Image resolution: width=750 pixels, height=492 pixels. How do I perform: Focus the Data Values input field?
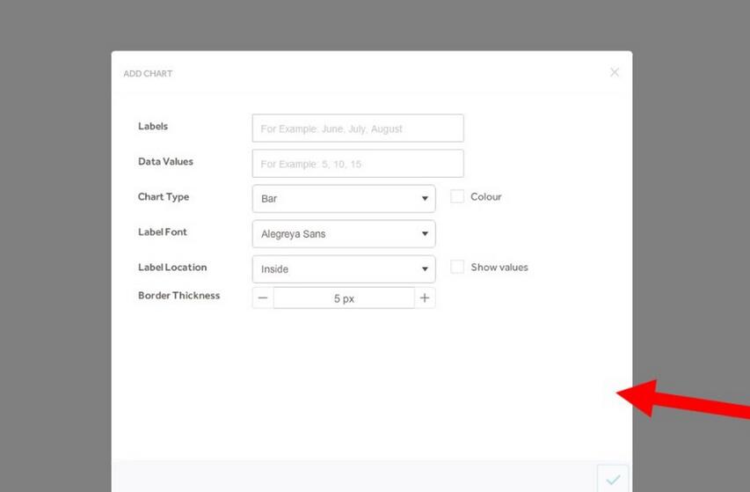357,164
